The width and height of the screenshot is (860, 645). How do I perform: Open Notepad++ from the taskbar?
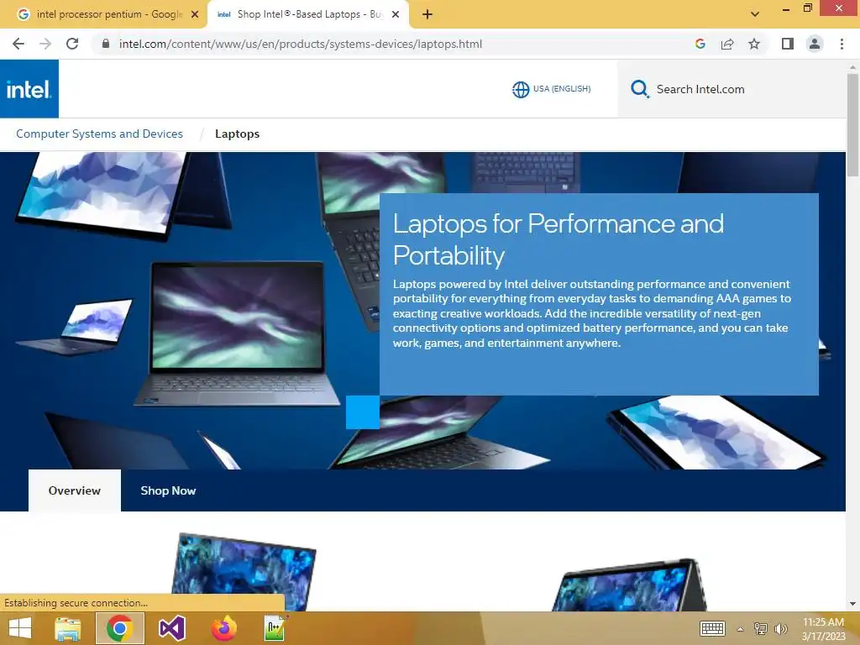coord(275,628)
